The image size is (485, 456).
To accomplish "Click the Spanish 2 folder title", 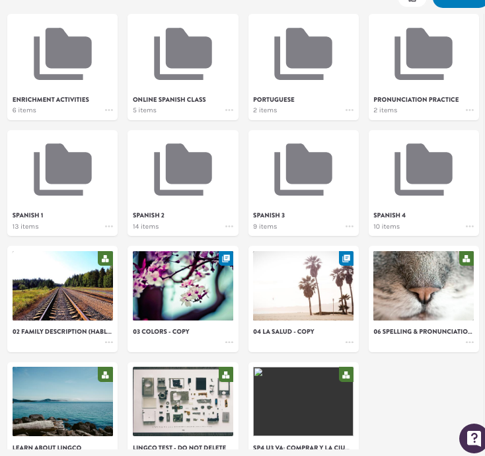I will point(149,215).
